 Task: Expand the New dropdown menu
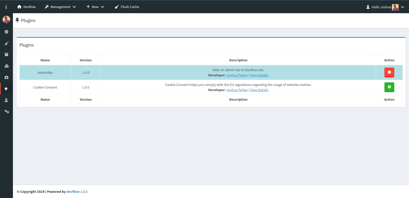(x=95, y=7)
